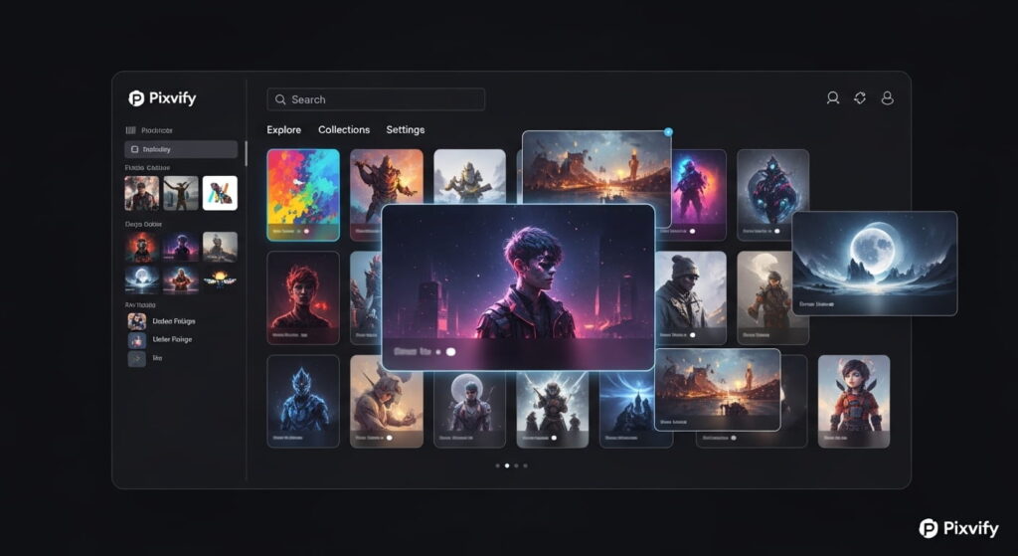Select the highlighted sidebar item with square icon

click(181, 149)
